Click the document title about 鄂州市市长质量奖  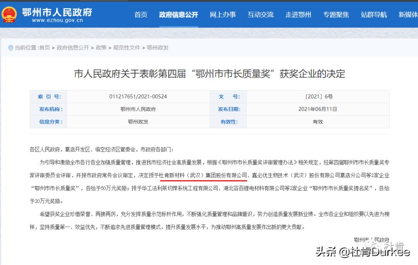click(209, 74)
